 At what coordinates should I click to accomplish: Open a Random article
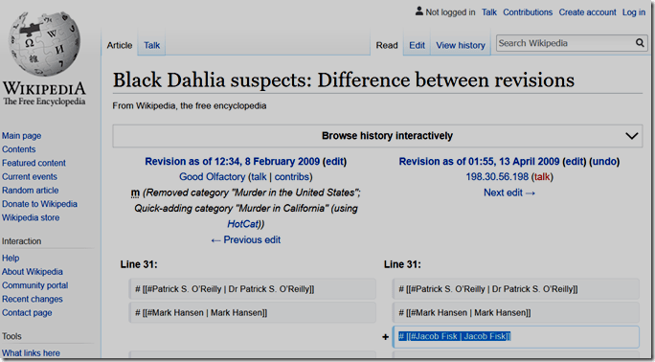[30, 191]
